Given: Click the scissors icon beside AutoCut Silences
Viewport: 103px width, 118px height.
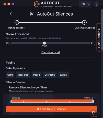Looking at the screenshot, I should coord(32,14).
